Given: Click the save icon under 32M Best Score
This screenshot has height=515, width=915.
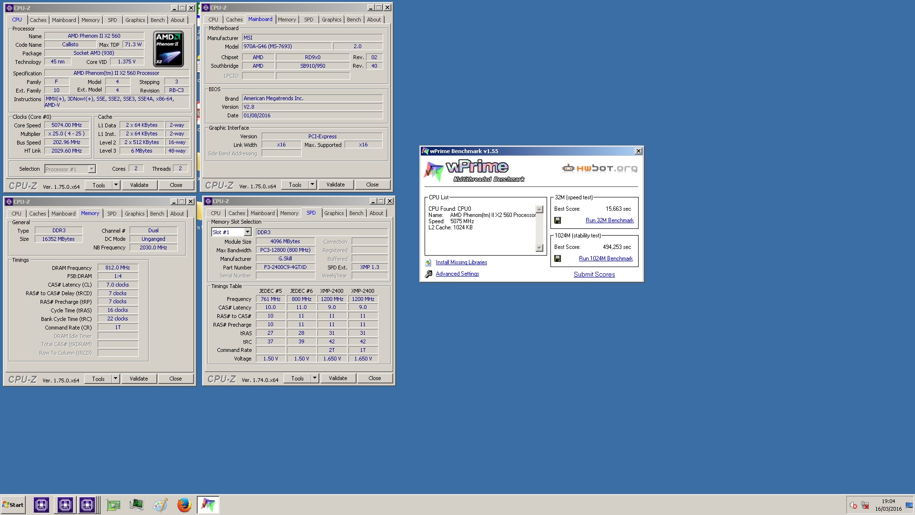Looking at the screenshot, I should click(x=558, y=220).
